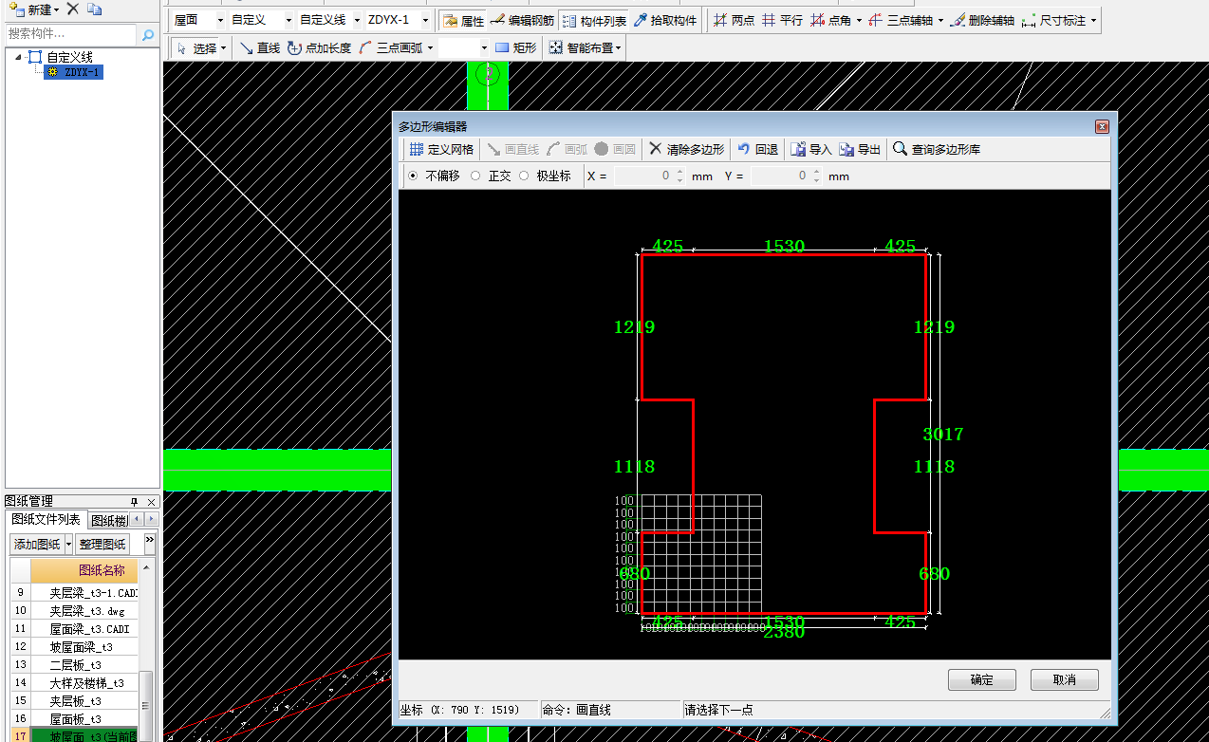Click 尺寸标注 dimension tool
The width and height of the screenshot is (1209, 742).
click(x=1053, y=20)
